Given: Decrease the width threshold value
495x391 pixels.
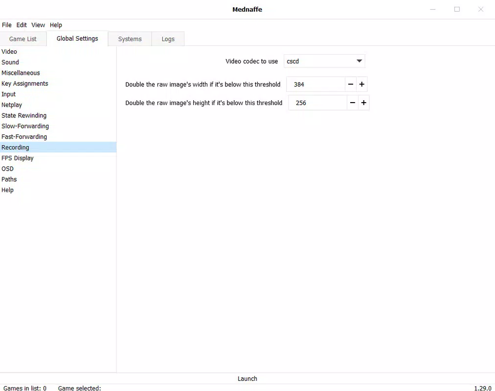Looking at the screenshot, I should pos(350,84).
